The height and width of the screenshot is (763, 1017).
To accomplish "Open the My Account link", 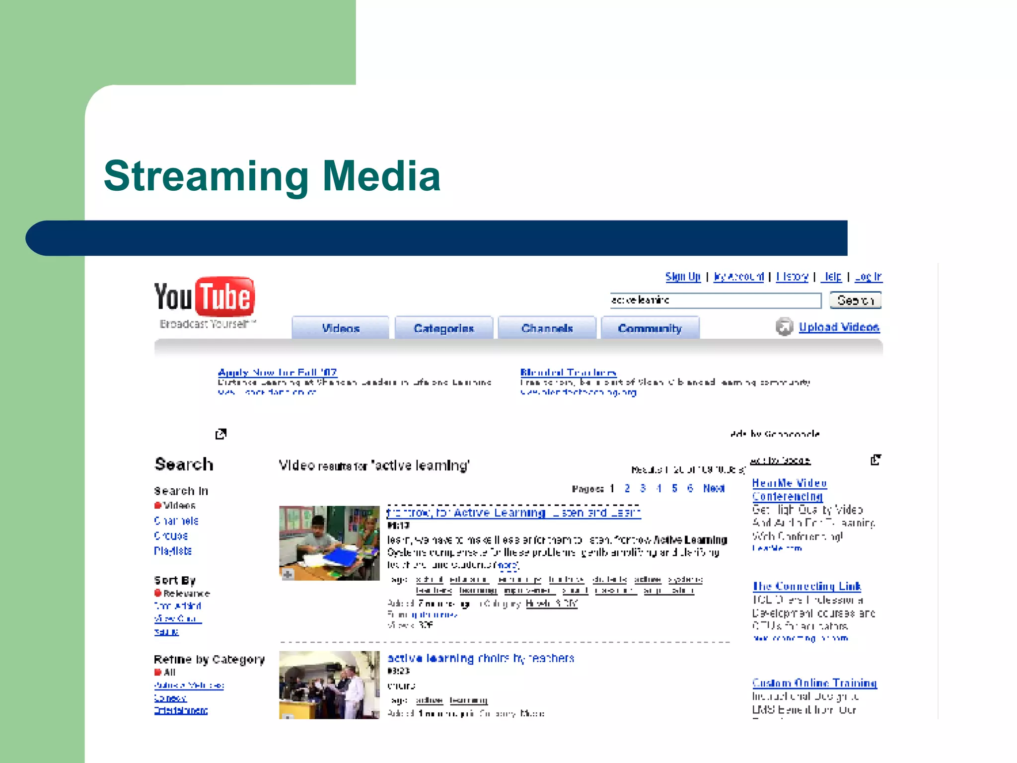I will click(738, 277).
